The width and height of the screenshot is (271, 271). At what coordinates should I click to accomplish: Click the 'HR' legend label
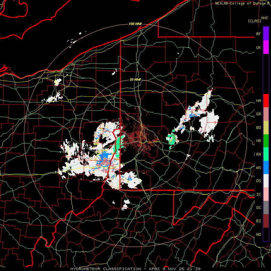coord(258,141)
